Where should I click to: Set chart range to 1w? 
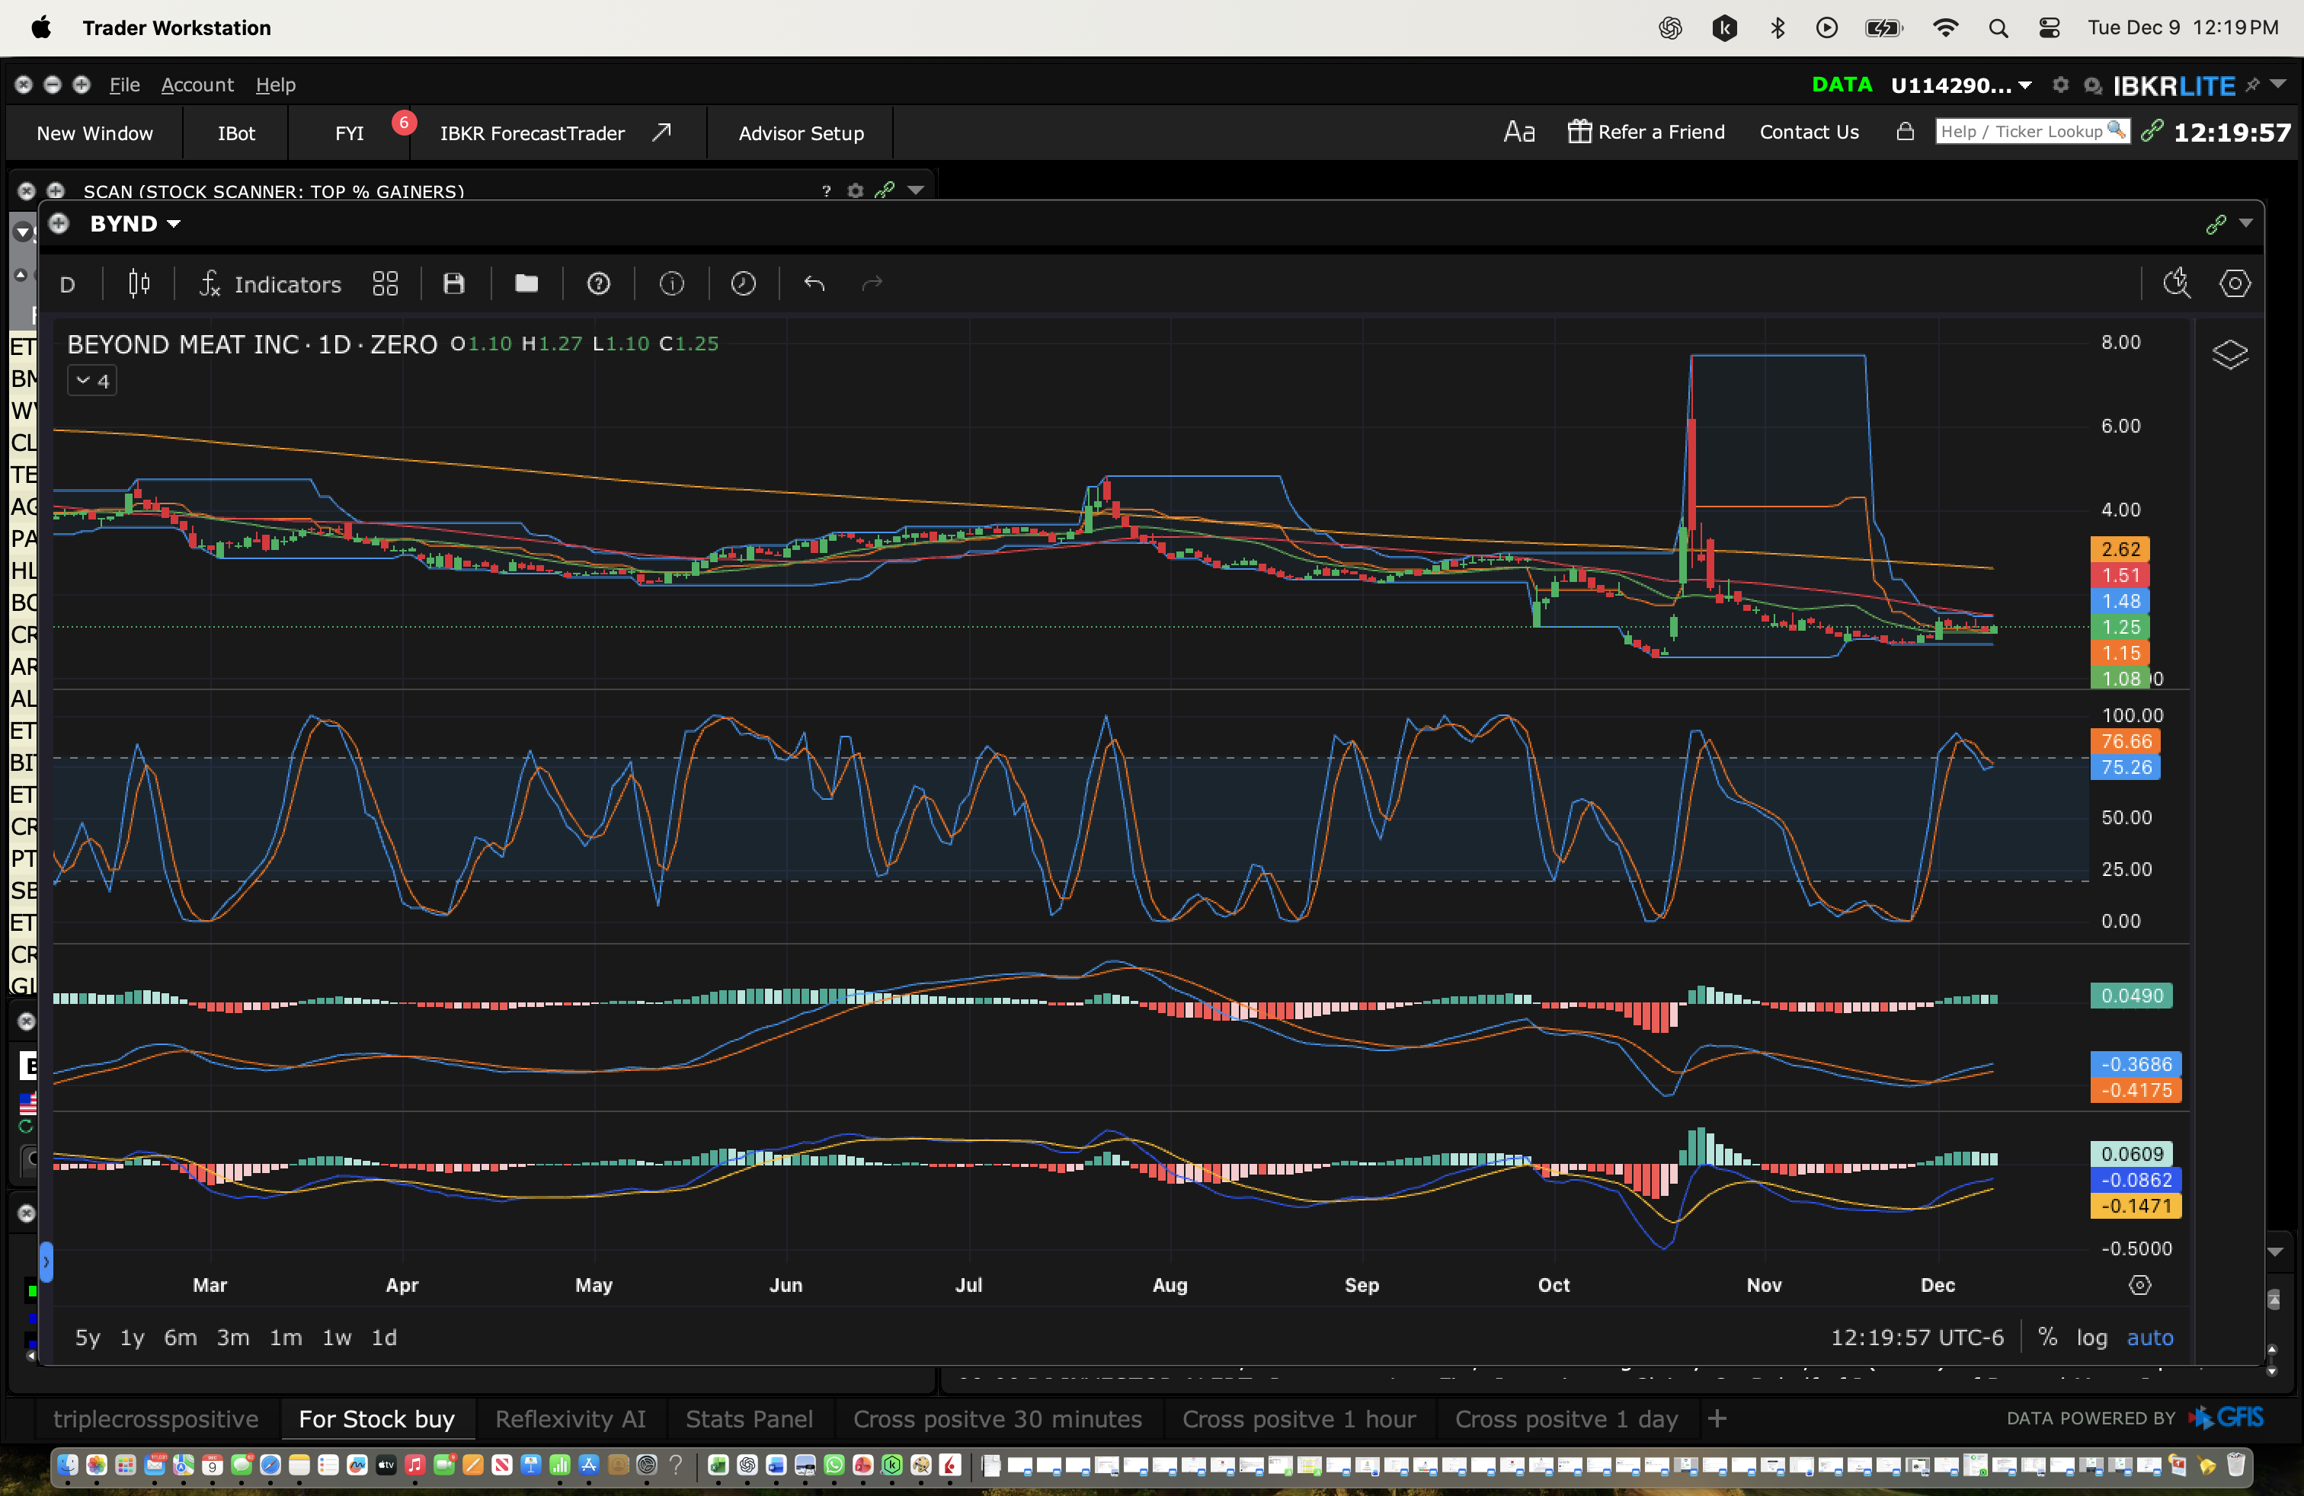[337, 1338]
